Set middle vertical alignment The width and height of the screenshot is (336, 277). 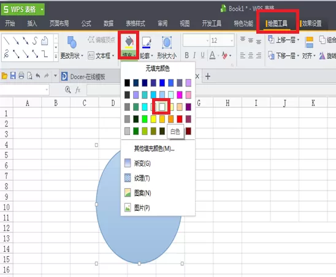(x=251, y=40)
